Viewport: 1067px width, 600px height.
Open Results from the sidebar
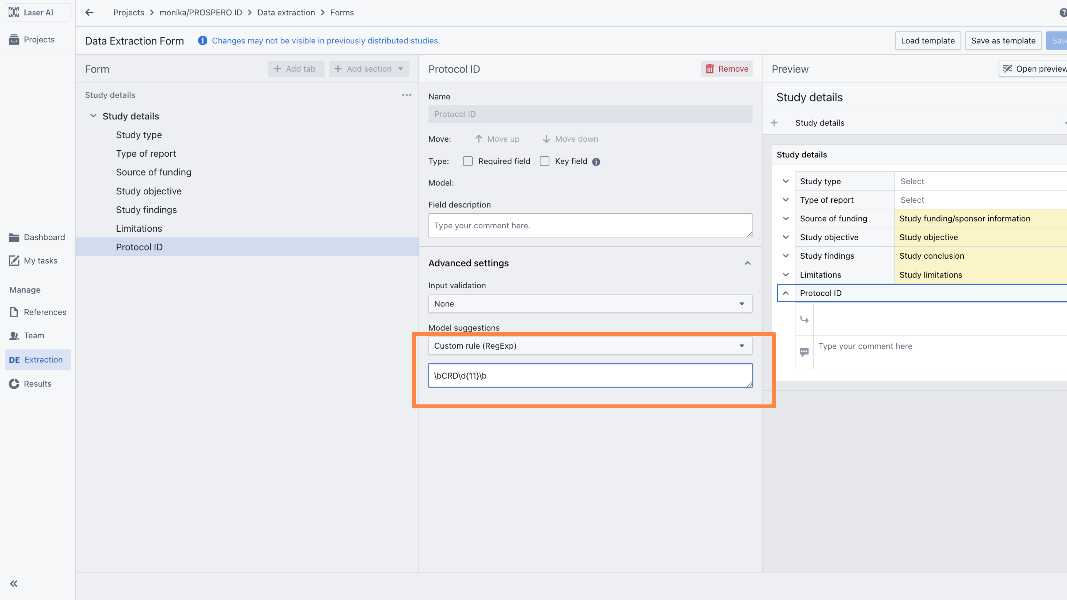pyautogui.click(x=37, y=384)
